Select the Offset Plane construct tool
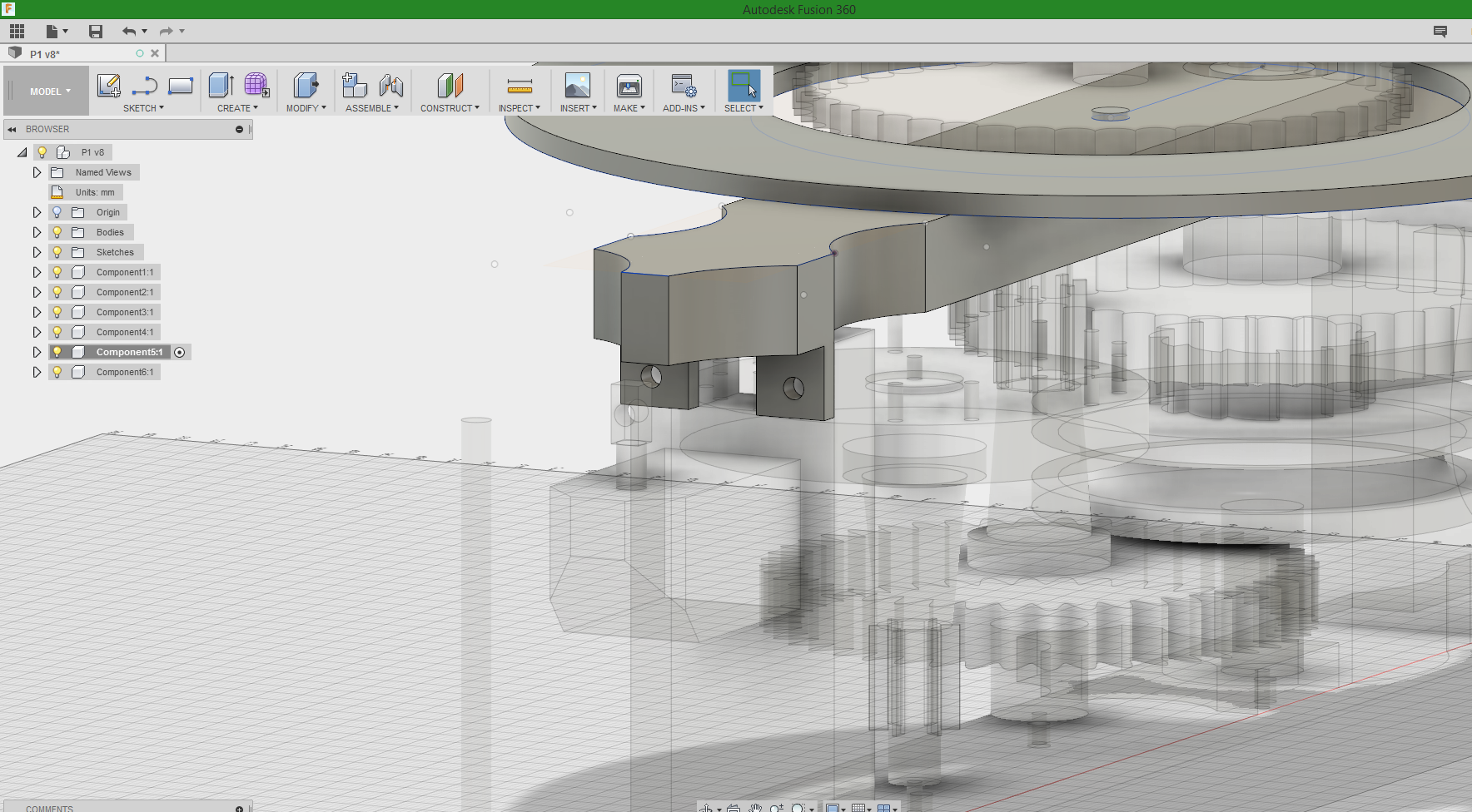The width and height of the screenshot is (1472, 812). 450,86
